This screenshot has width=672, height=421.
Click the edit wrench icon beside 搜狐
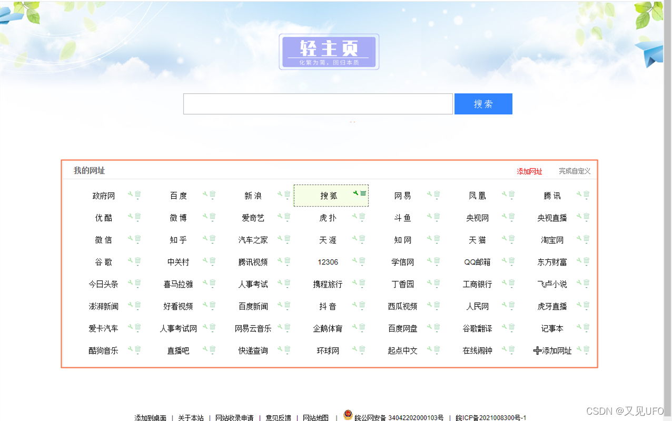tap(355, 194)
